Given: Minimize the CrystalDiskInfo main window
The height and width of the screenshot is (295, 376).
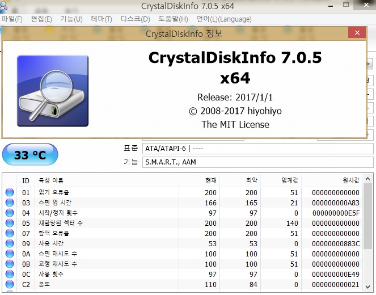Looking at the screenshot, I should click(x=331, y=5).
